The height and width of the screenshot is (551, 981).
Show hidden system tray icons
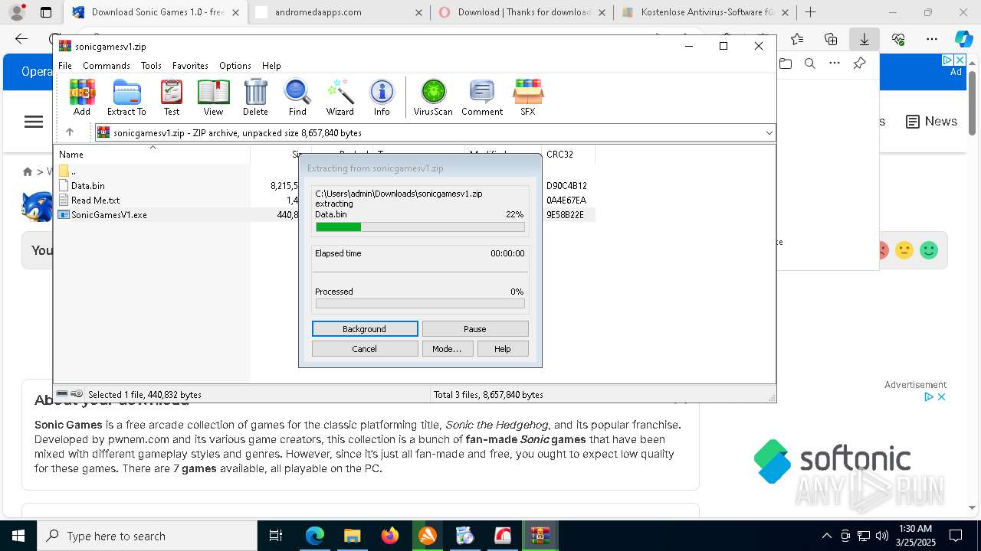point(826,536)
